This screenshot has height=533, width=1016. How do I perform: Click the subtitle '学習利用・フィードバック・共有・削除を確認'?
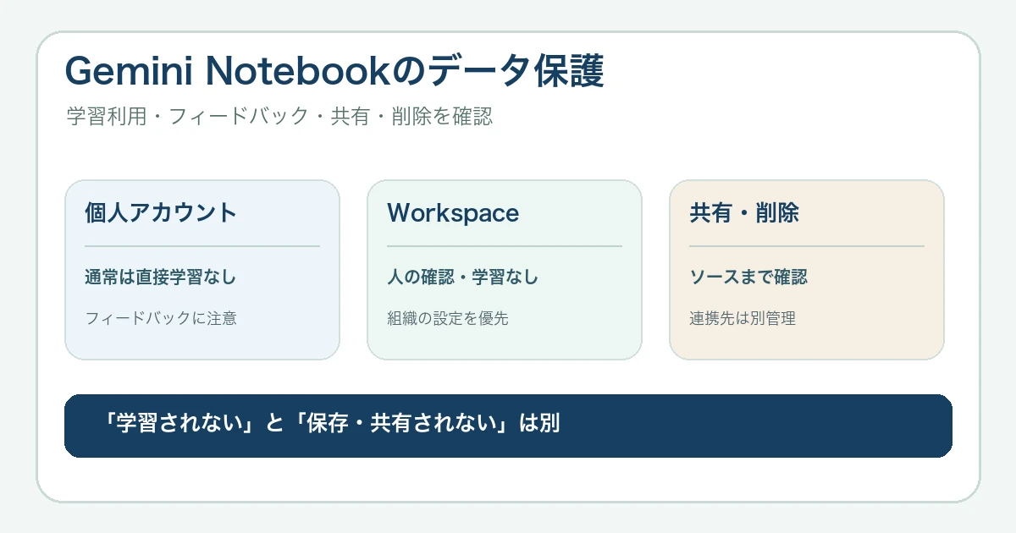click(279, 117)
